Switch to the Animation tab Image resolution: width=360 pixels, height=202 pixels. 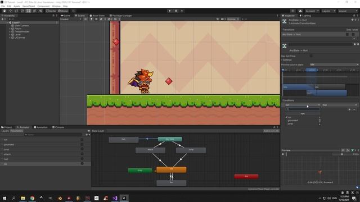(x=40, y=127)
